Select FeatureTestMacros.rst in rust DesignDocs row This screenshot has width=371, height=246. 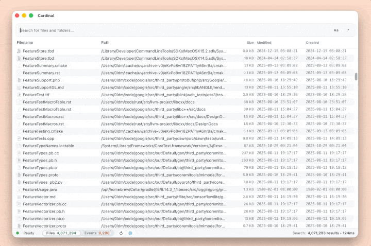(x=43, y=124)
